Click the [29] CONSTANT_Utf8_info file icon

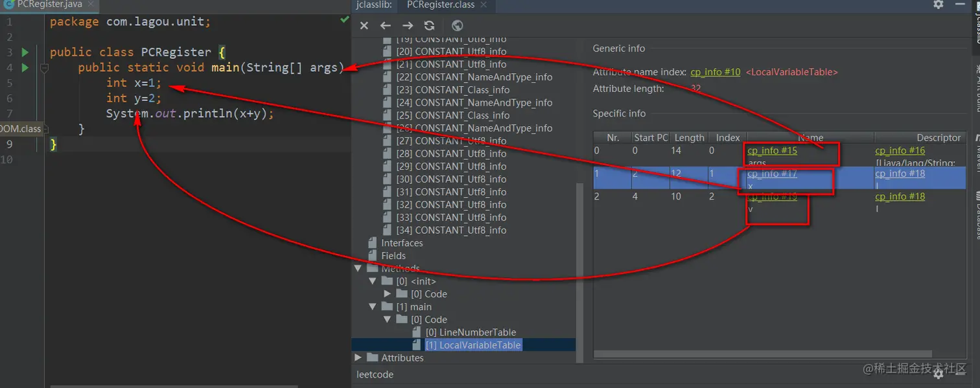point(387,166)
